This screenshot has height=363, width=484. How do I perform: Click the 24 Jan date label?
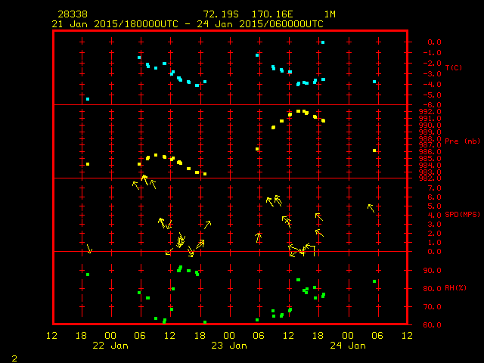click(348, 346)
